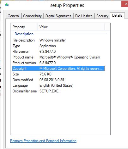Screen dimensions: 128x149
Task: Select the Description group heading
Action: pos(24,34)
